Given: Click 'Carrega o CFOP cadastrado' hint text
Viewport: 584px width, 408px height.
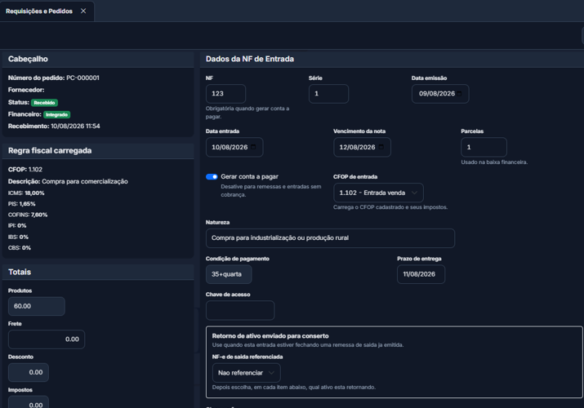Looking at the screenshot, I should click(x=390, y=207).
